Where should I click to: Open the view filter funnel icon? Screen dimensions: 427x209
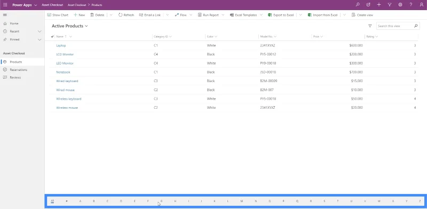click(370, 26)
